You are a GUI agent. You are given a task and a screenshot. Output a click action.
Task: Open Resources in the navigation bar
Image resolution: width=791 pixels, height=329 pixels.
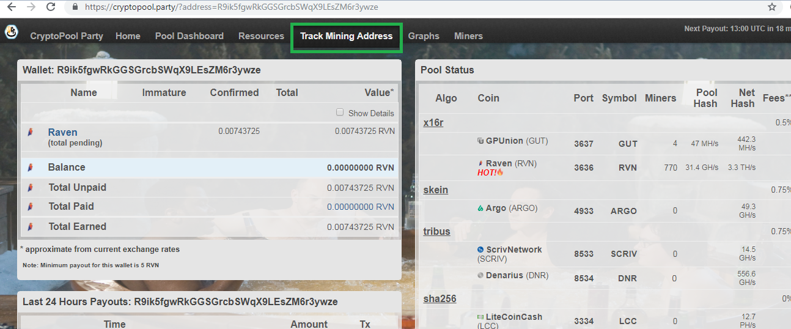(x=261, y=36)
